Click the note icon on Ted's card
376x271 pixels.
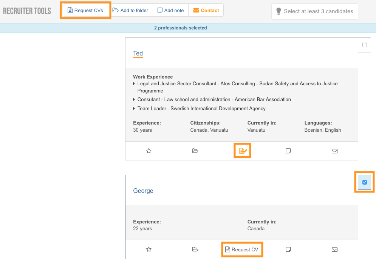click(288, 151)
